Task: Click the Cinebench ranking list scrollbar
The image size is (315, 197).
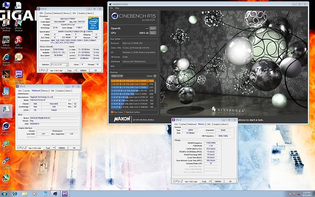Action: coord(155,94)
